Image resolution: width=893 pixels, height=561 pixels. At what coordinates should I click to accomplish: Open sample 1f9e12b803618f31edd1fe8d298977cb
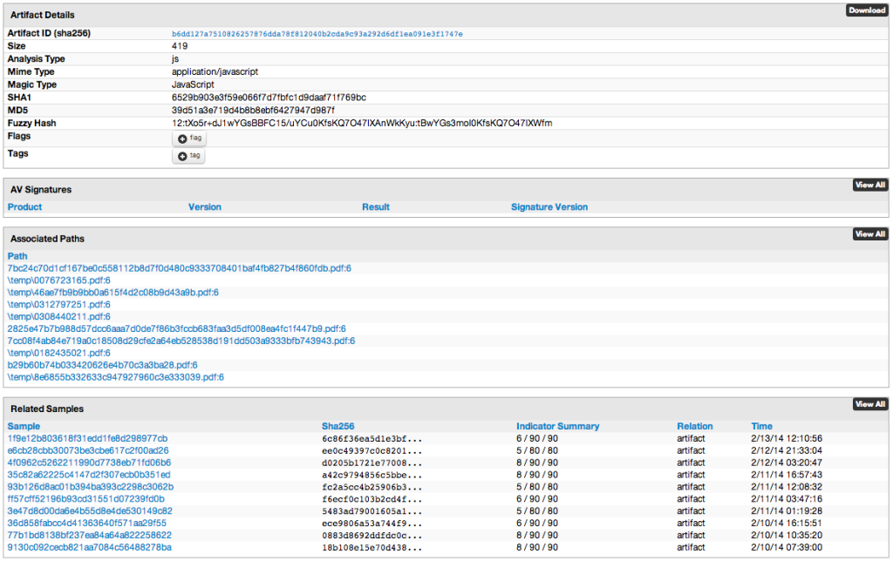click(x=87, y=438)
